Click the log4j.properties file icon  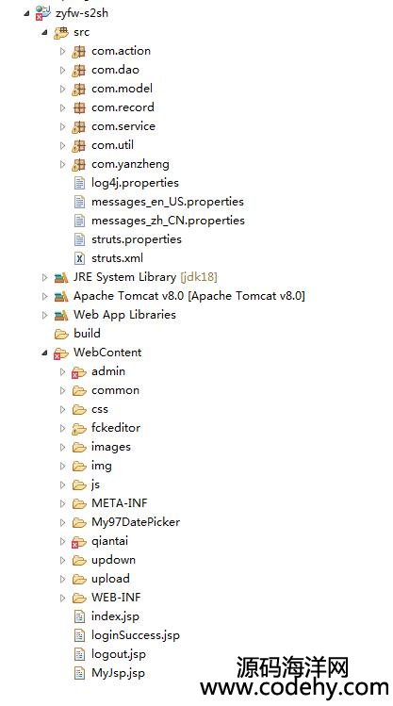(79, 183)
